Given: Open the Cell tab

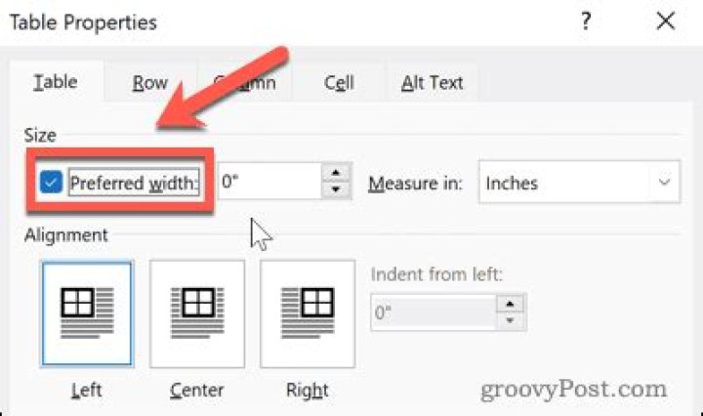Looking at the screenshot, I should click(339, 83).
